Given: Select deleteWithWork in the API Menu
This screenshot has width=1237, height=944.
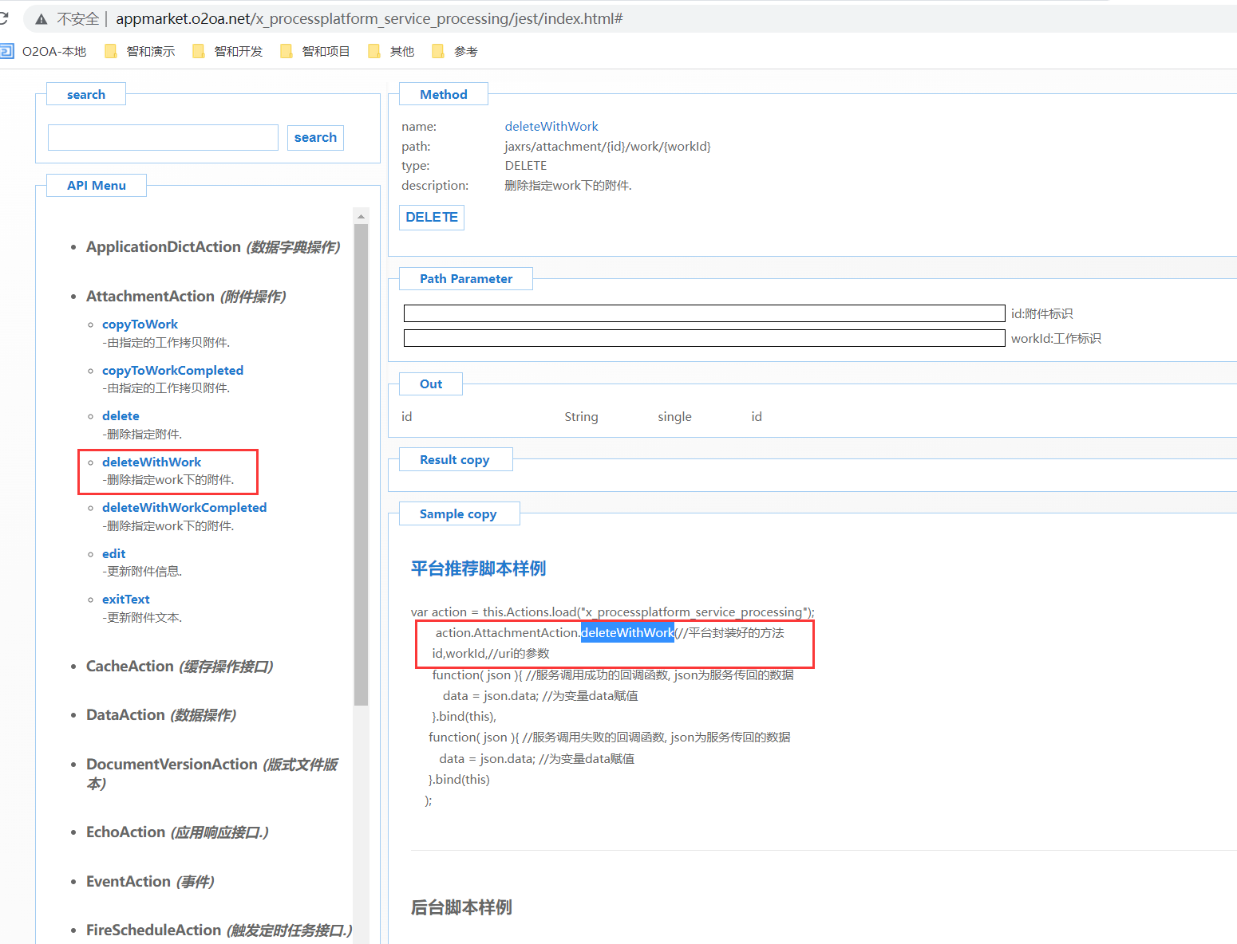Looking at the screenshot, I should (x=152, y=462).
